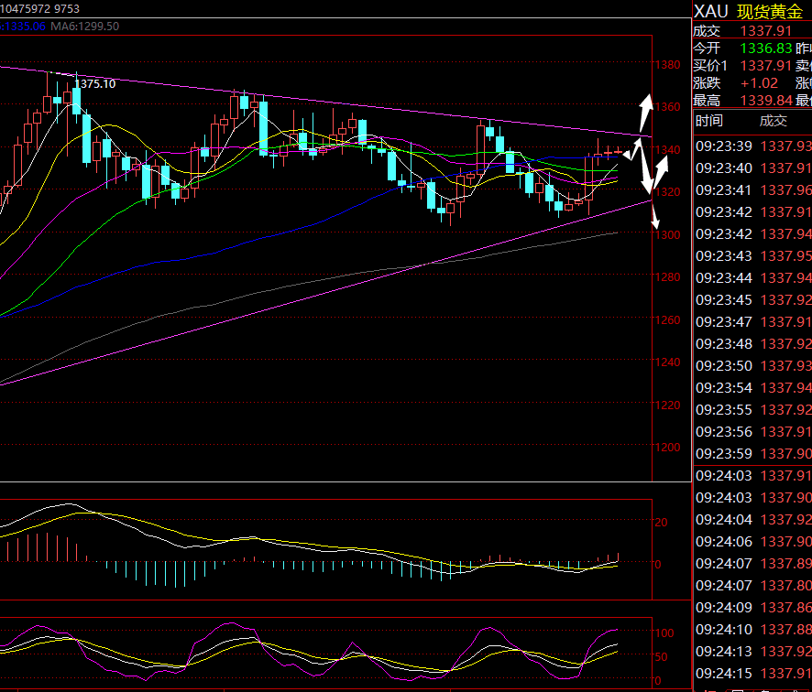
Task: Click the 1280 price axis label
Action: [668, 277]
